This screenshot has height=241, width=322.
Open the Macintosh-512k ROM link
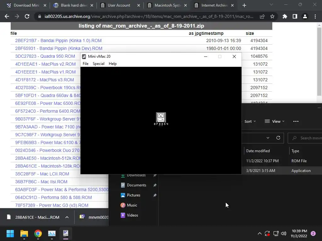coord(48,158)
